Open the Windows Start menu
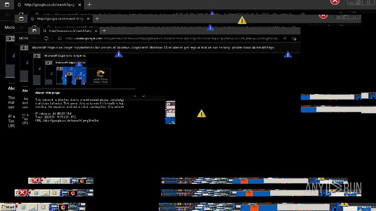Screen dimensions: 376x211 point(8,207)
